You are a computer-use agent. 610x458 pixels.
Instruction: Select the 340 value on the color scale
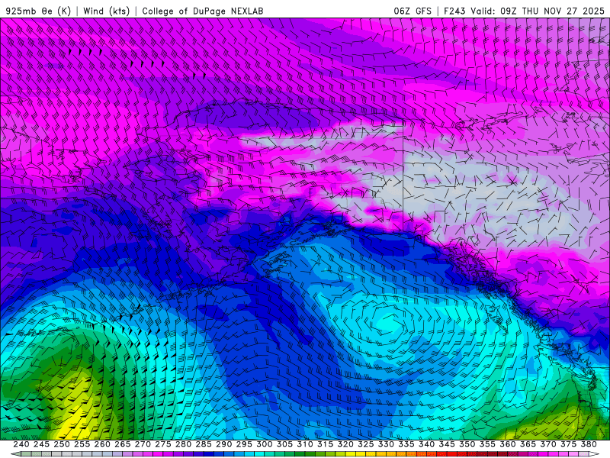point(426,444)
